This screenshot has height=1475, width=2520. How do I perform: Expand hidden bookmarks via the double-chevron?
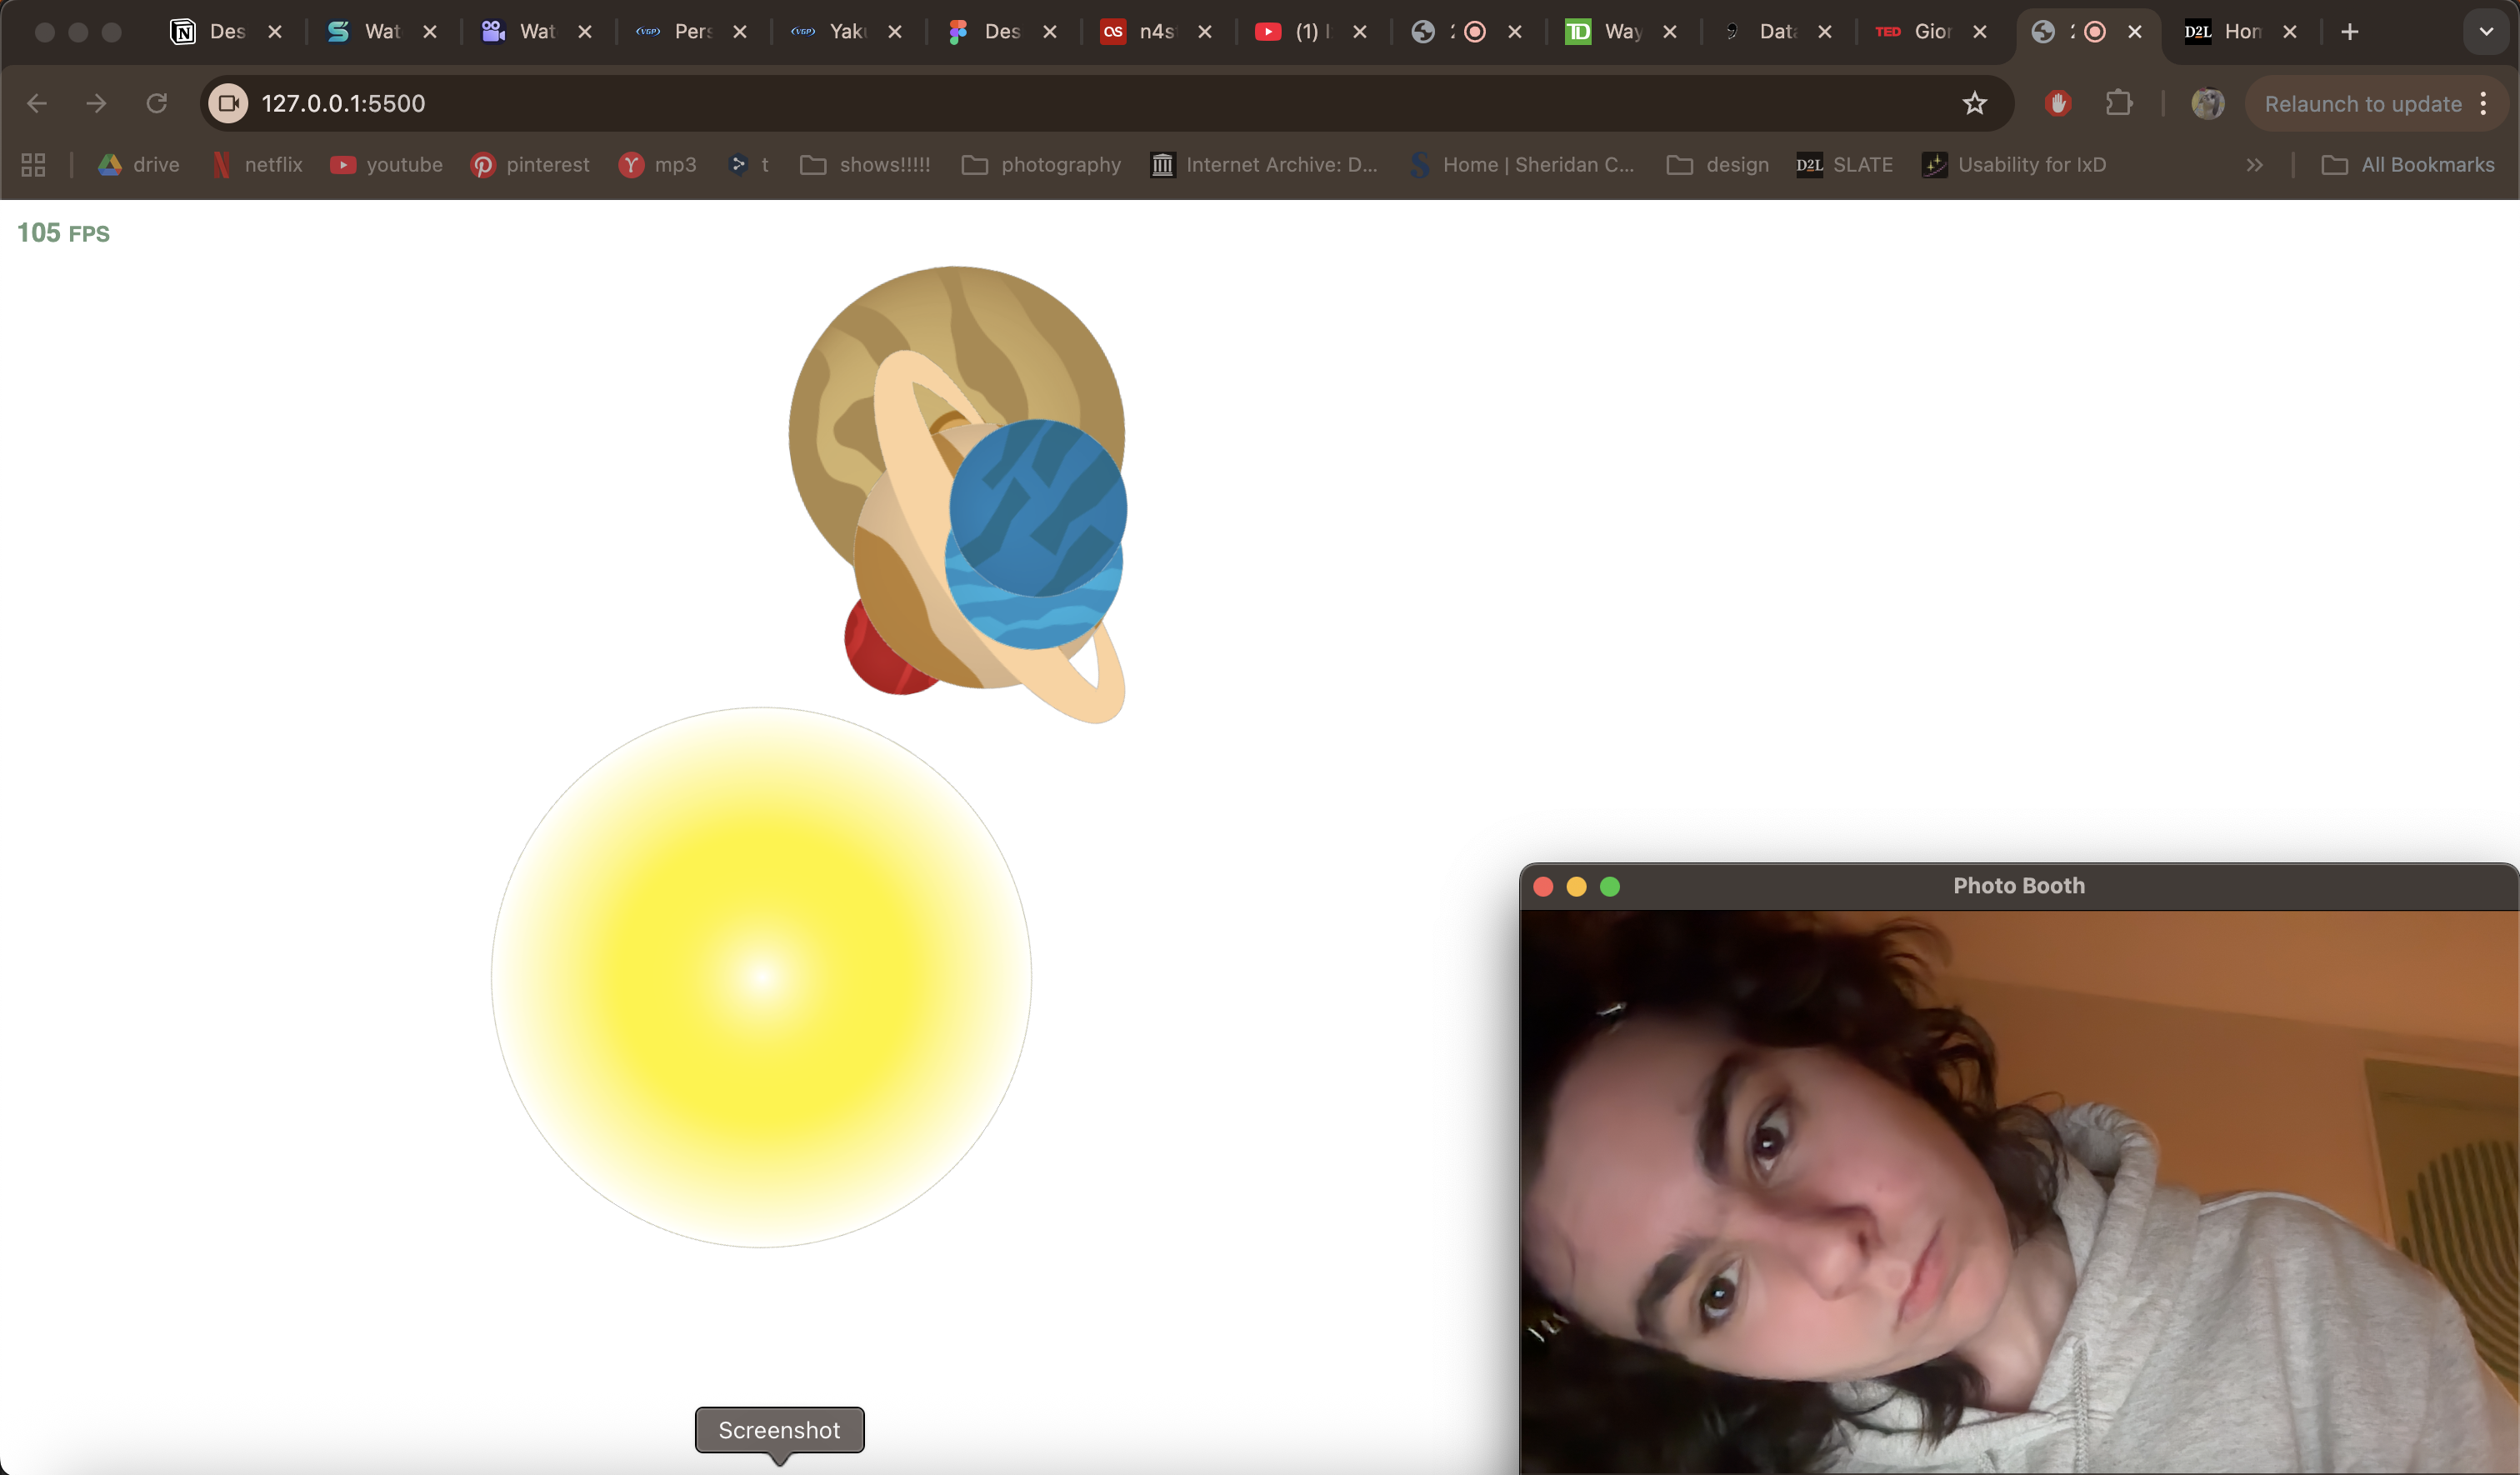click(x=2255, y=165)
